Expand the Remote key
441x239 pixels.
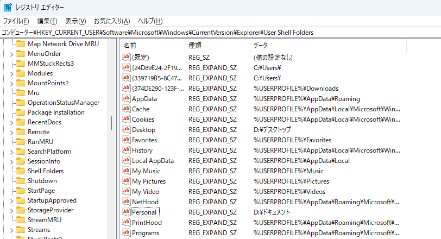(11, 133)
